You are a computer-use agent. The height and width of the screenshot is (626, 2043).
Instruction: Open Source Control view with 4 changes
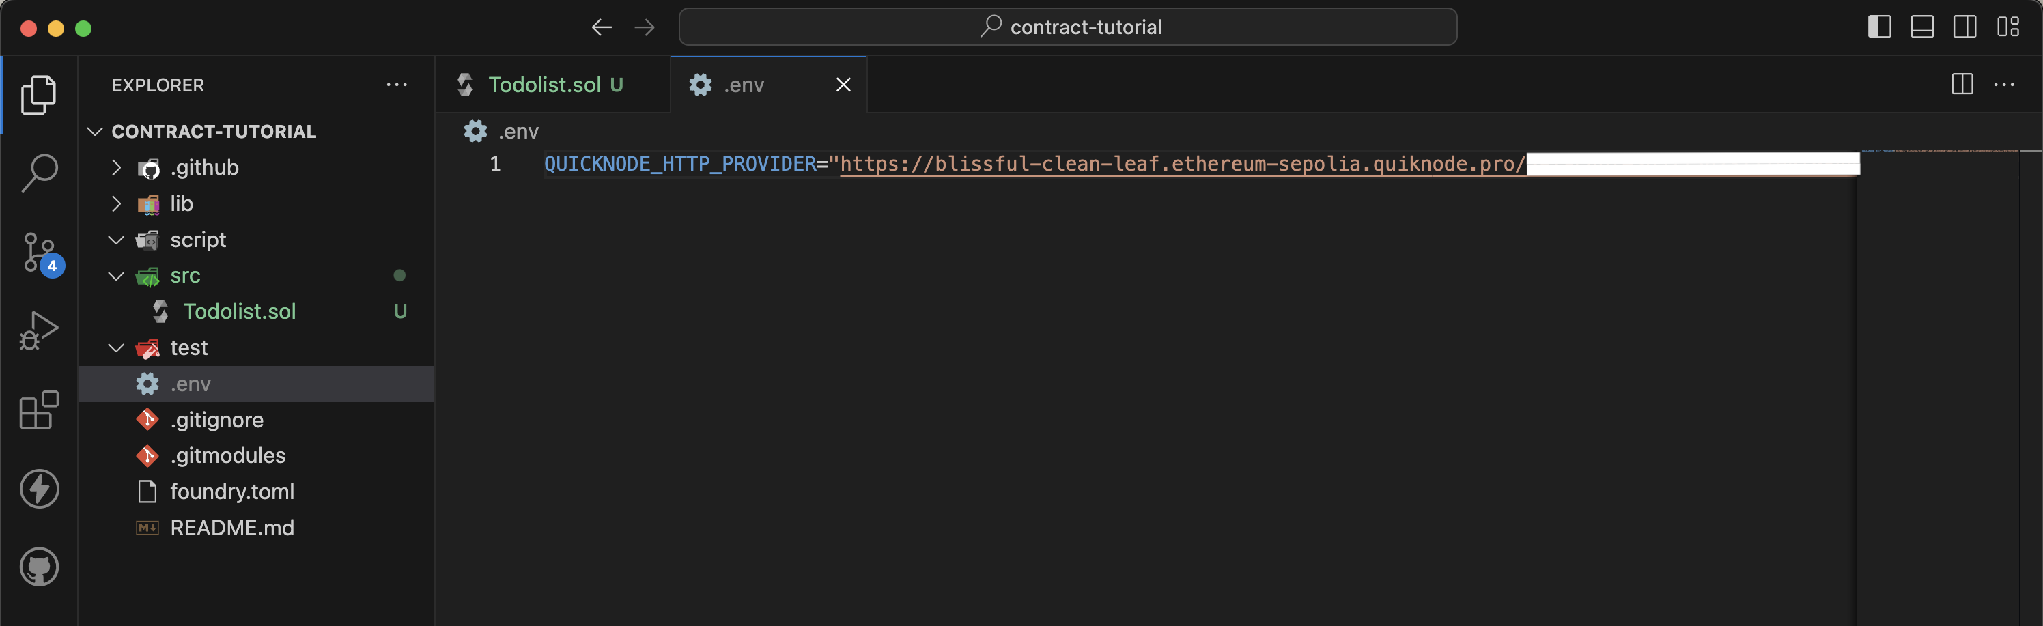click(x=39, y=252)
